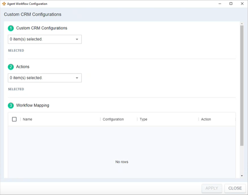Select the Action column header
248x195 pixels.
tap(206, 119)
